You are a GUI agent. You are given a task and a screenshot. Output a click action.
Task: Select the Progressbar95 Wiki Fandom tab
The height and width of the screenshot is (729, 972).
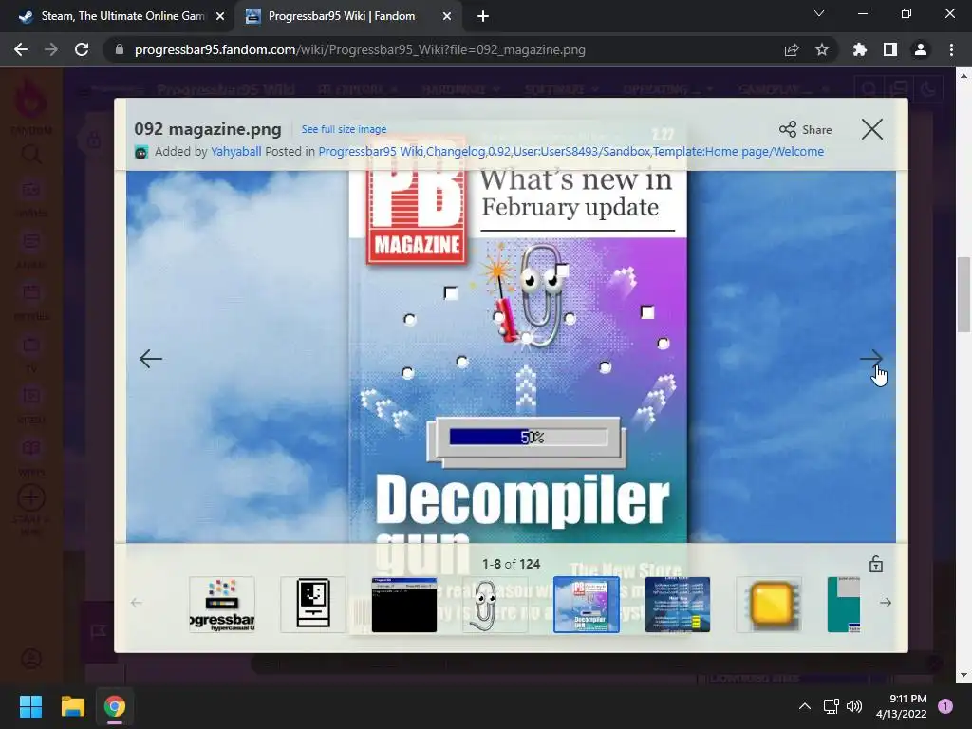point(341,16)
